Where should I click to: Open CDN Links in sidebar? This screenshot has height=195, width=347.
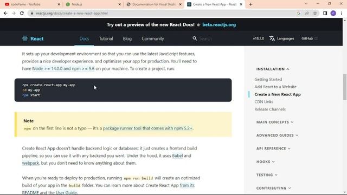point(264,102)
